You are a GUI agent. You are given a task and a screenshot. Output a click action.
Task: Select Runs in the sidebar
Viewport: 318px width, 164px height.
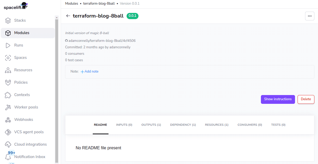click(19, 45)
